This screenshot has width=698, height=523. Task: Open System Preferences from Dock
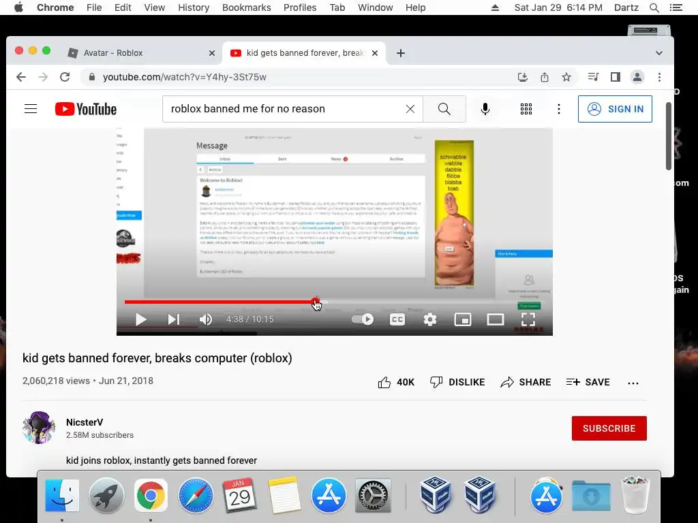point(373,495)
